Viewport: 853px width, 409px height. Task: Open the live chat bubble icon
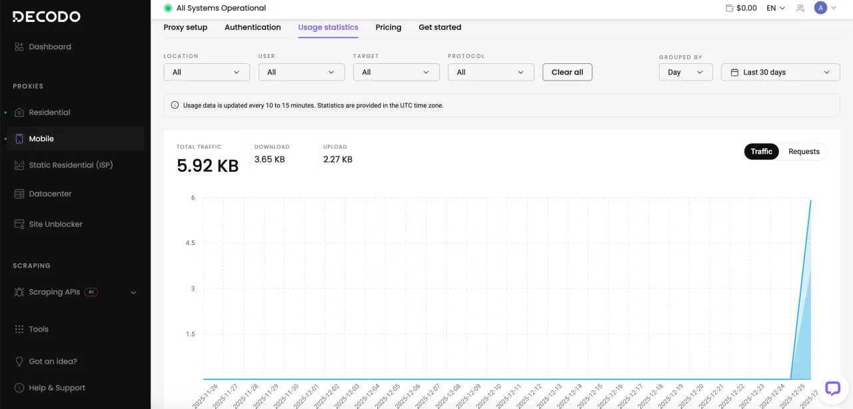tap(832, 388)
